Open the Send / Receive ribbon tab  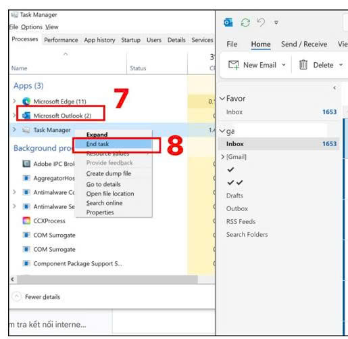click(304, 44)
